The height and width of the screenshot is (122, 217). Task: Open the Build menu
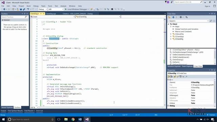coord(28,6)
